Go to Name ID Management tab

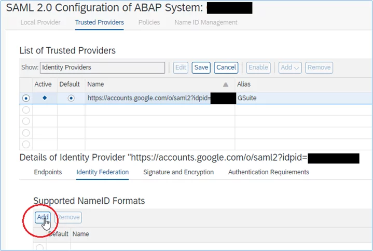pos(206,22)
